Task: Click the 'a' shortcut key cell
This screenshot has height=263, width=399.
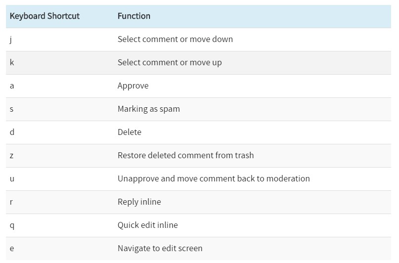Action: pyautogui.click(x=12, y=86)
